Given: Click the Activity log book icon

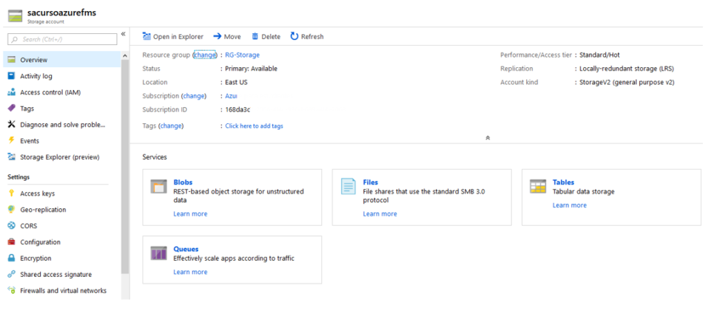Looking at the screenshot, I should click(x=12, y=76).
